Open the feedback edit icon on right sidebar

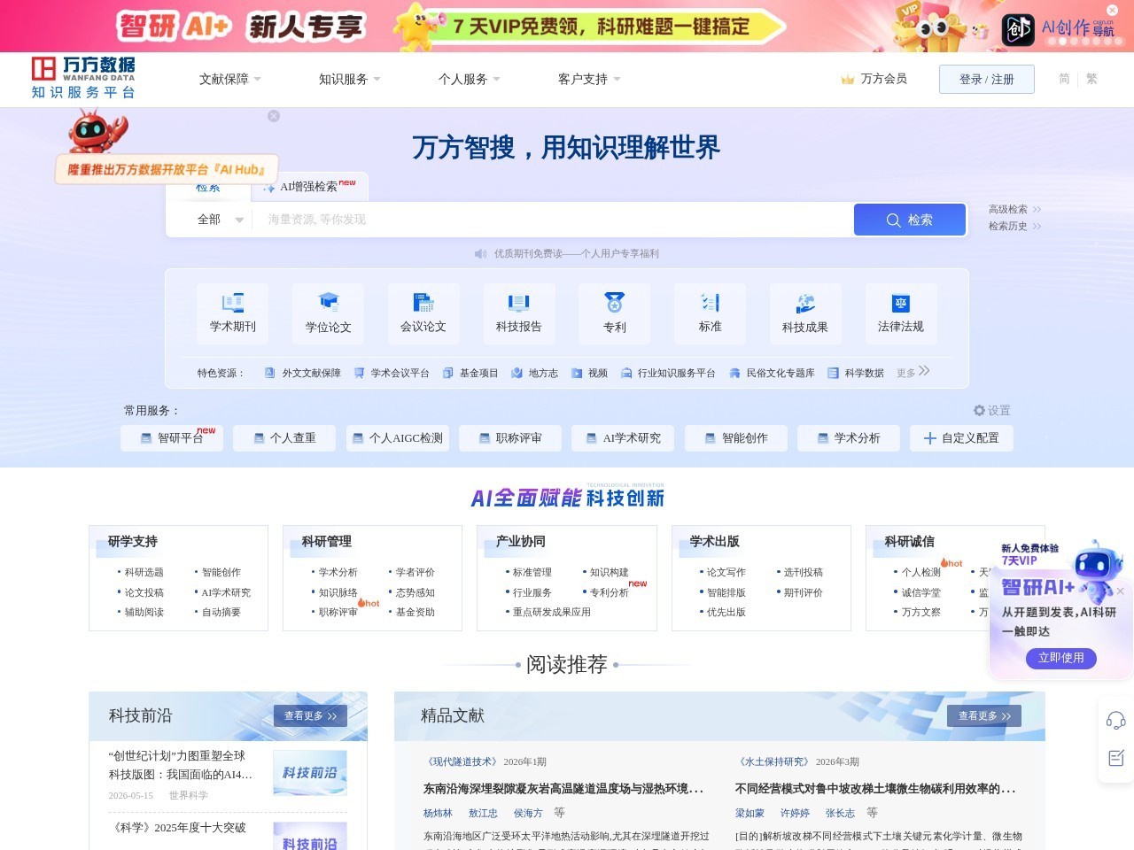point(1115,758)
